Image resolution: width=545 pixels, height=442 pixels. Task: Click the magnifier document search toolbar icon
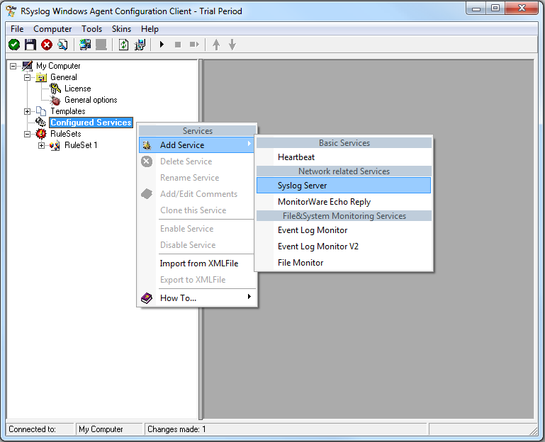point(62,45)
